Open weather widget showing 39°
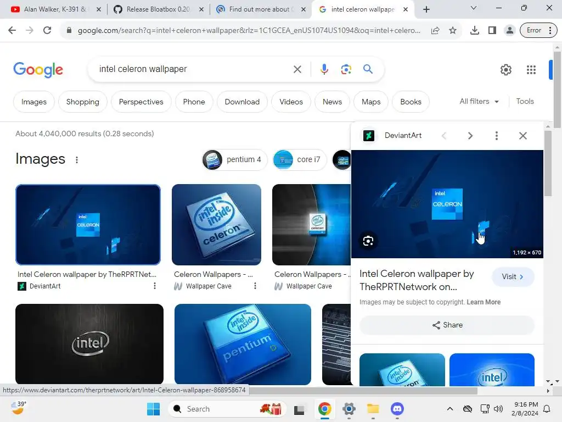 [x=18, y=408]
